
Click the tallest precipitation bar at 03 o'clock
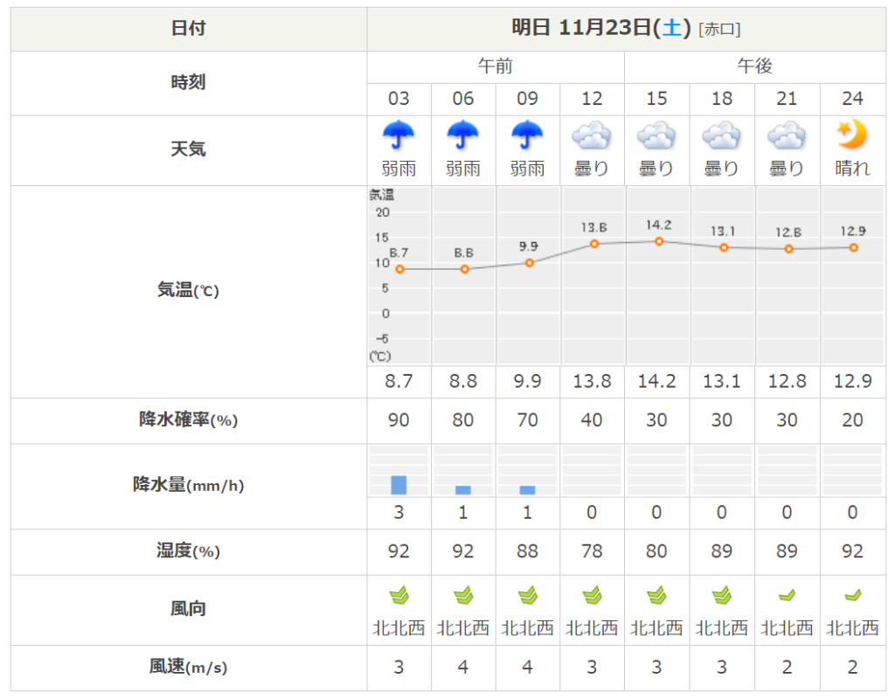(399, 485)
